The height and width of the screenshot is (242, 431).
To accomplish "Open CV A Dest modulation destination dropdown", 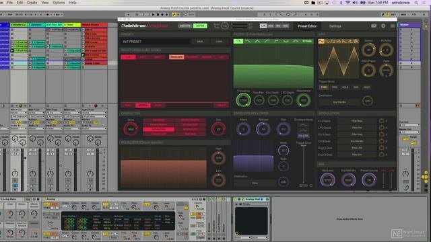I will pos(357,134).
